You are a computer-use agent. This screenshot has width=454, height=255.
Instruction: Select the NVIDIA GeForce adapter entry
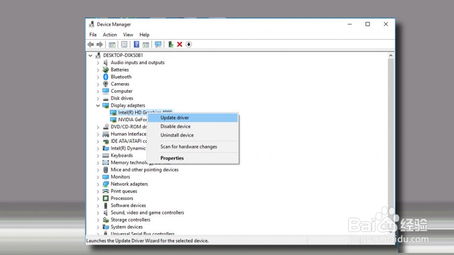pyautogui.click(x=129, y=120)
